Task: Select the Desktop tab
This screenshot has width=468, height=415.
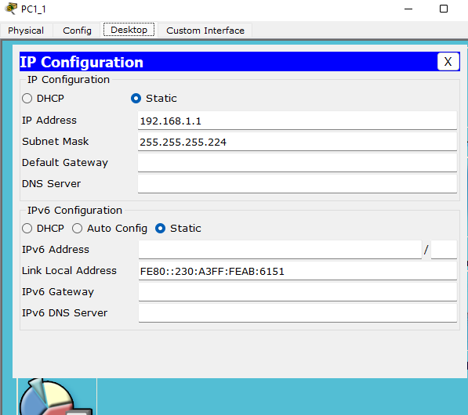Action: [x=129, y=30]
